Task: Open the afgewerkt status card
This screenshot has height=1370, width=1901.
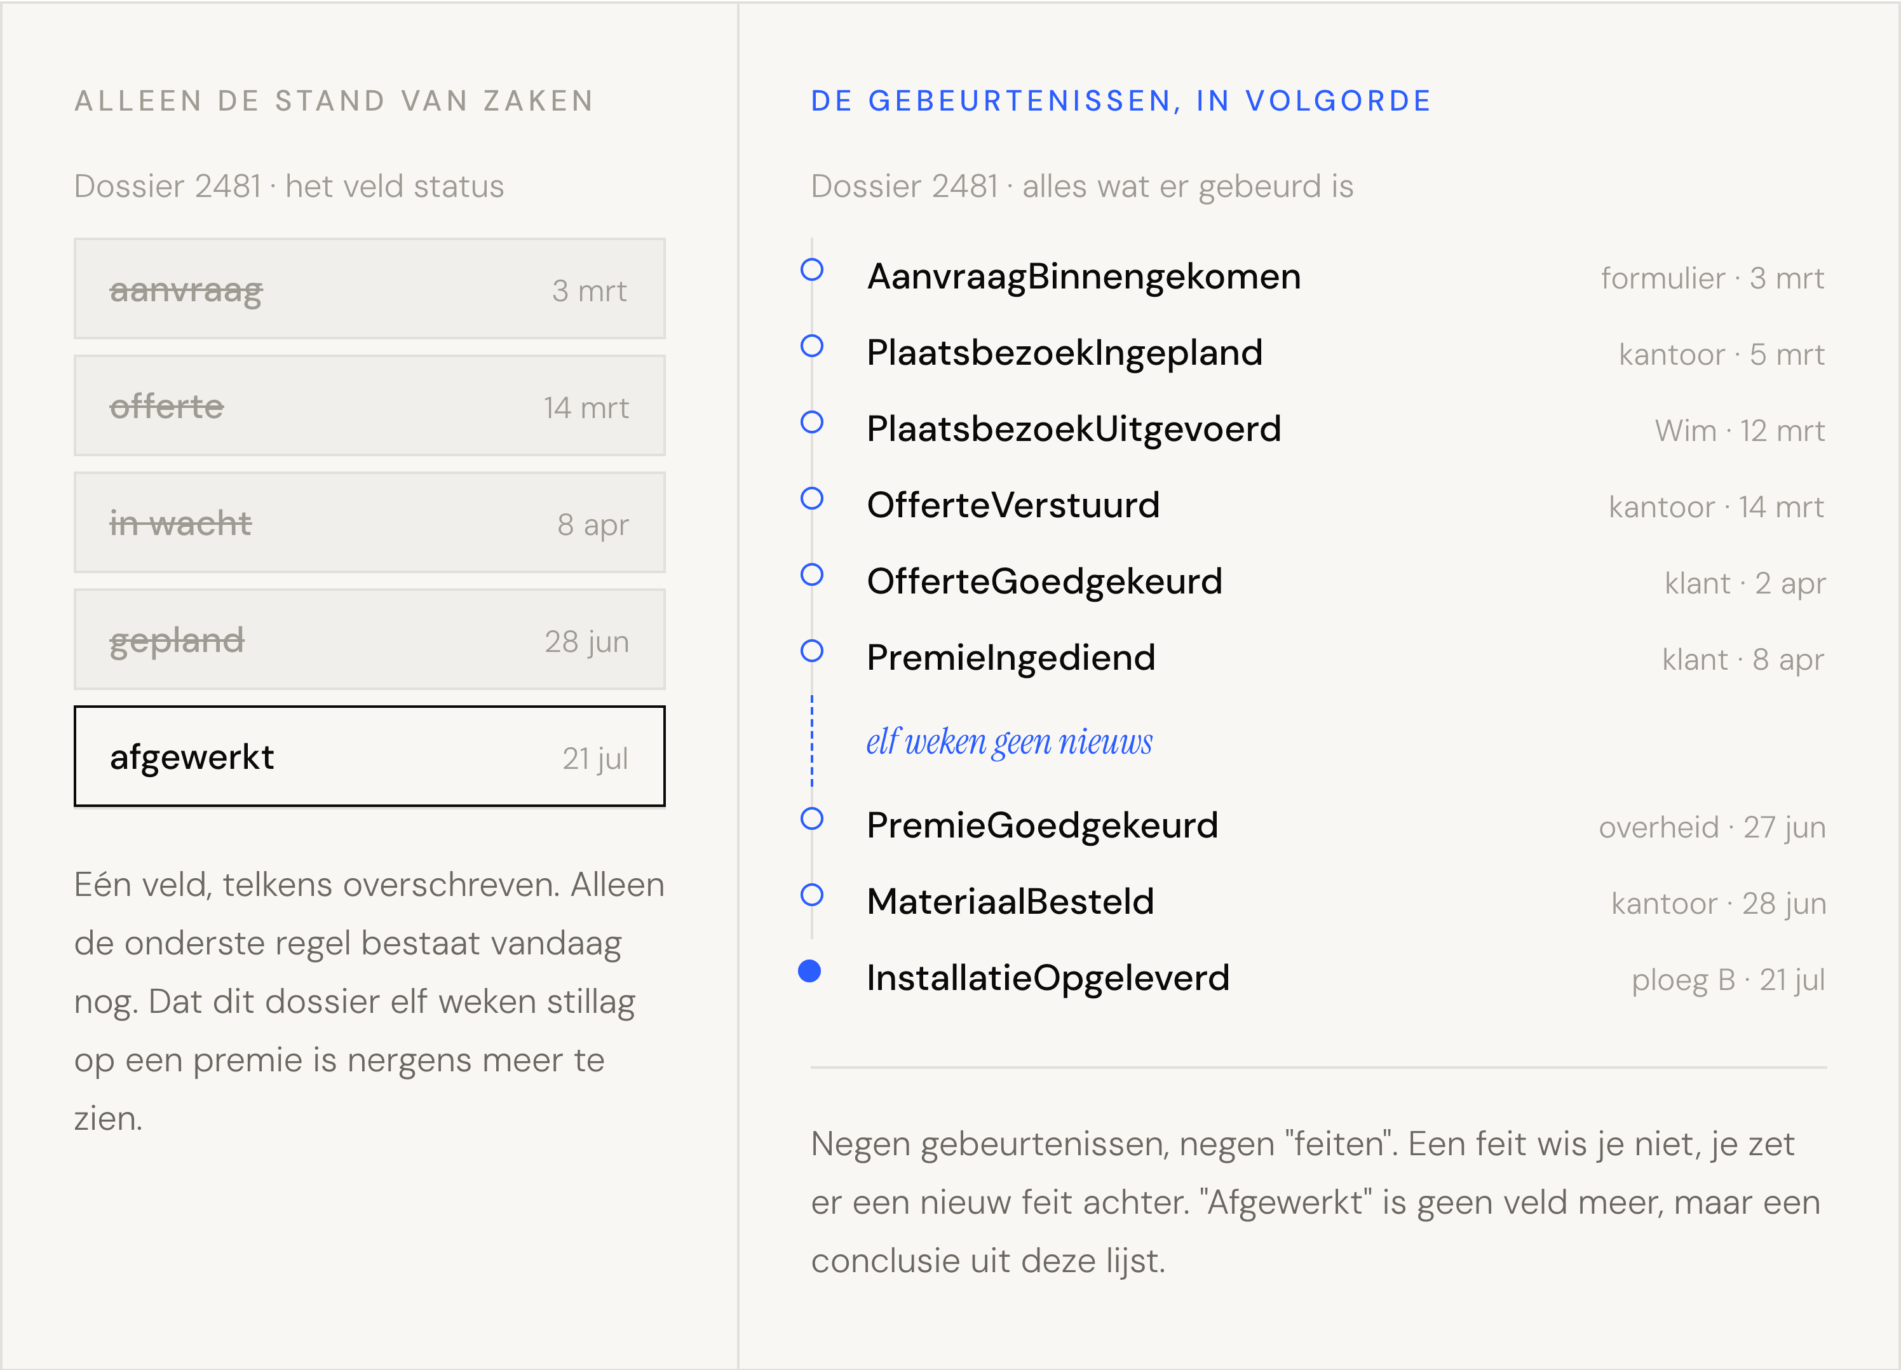Action: [x=370, y=756]
